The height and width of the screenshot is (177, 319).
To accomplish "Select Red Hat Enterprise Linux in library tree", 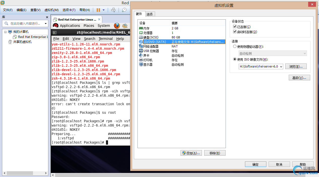I will pos(30,37).
